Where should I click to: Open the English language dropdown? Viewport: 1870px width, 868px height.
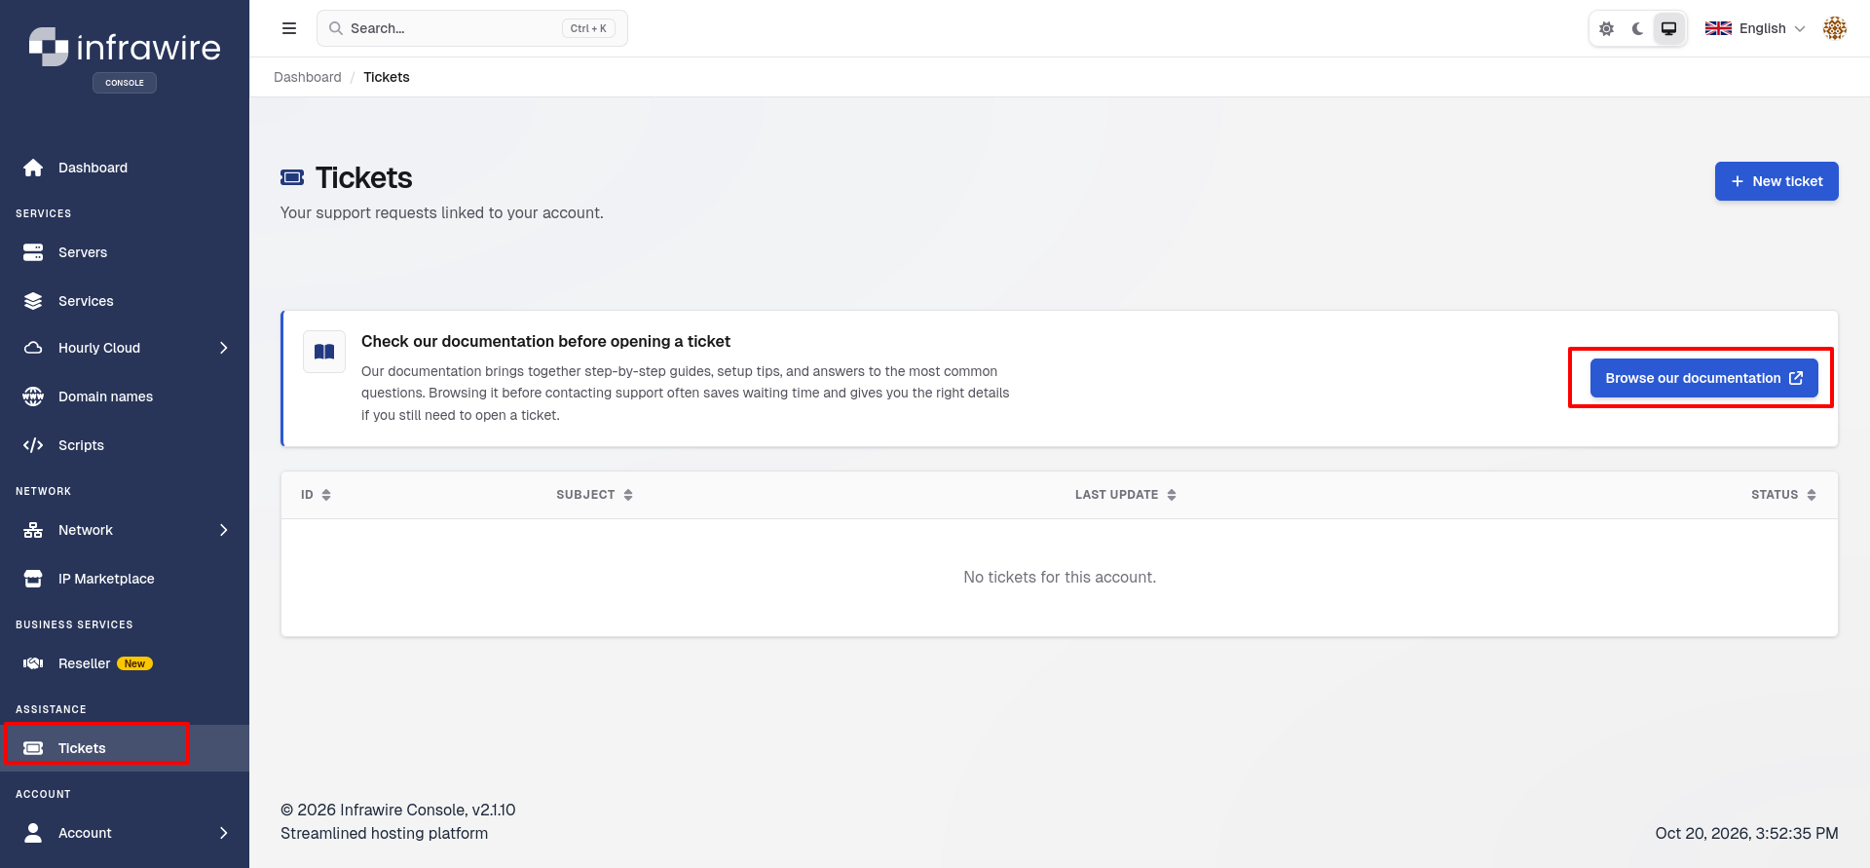click(x=1755, y=28)
